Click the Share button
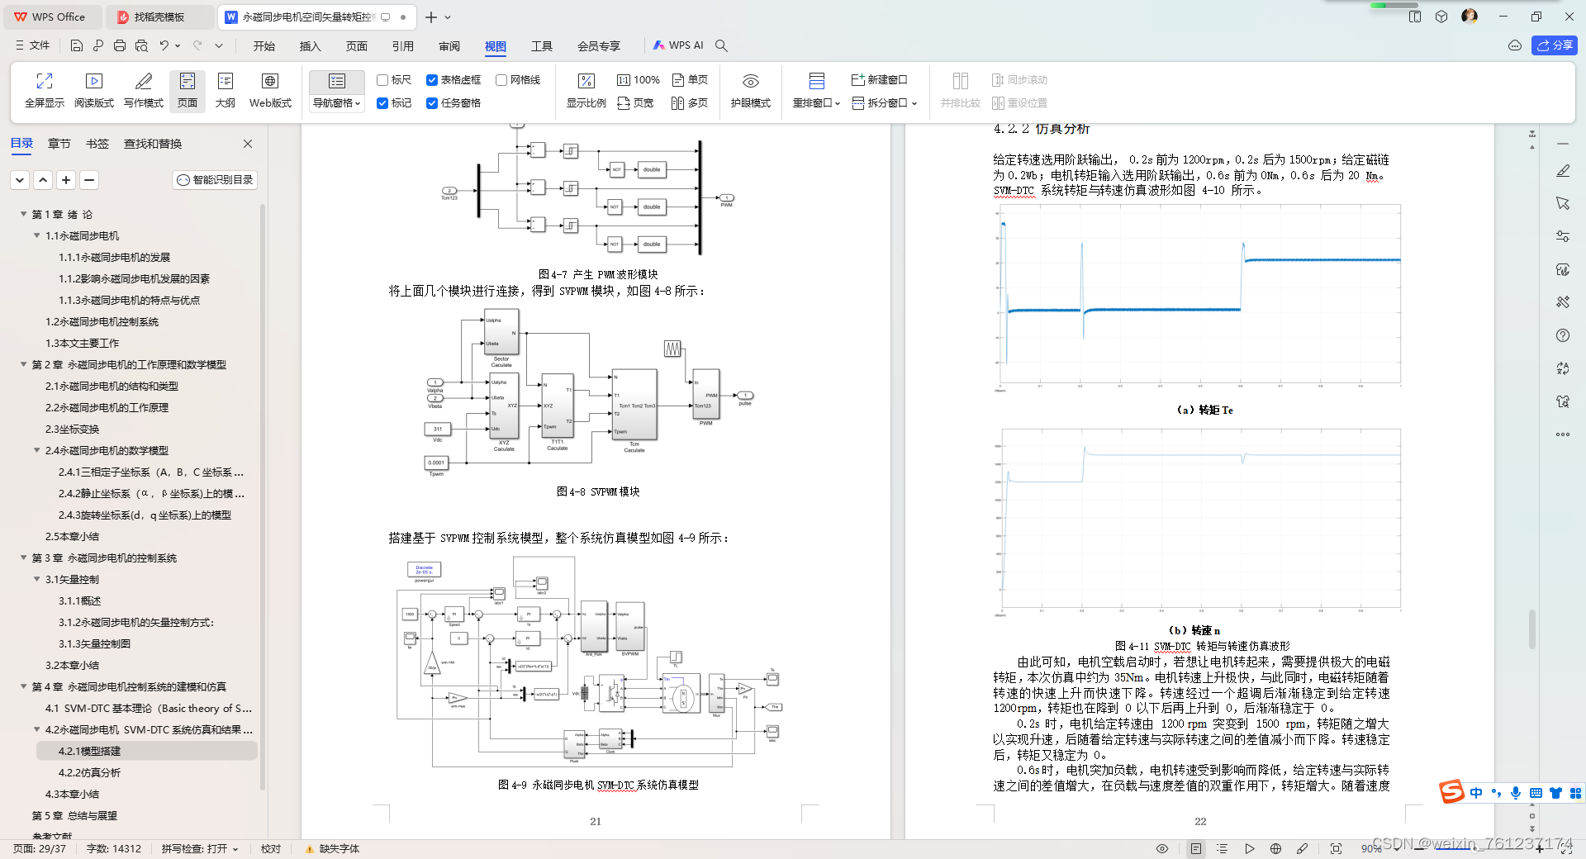 click(x=1555, y=45)
